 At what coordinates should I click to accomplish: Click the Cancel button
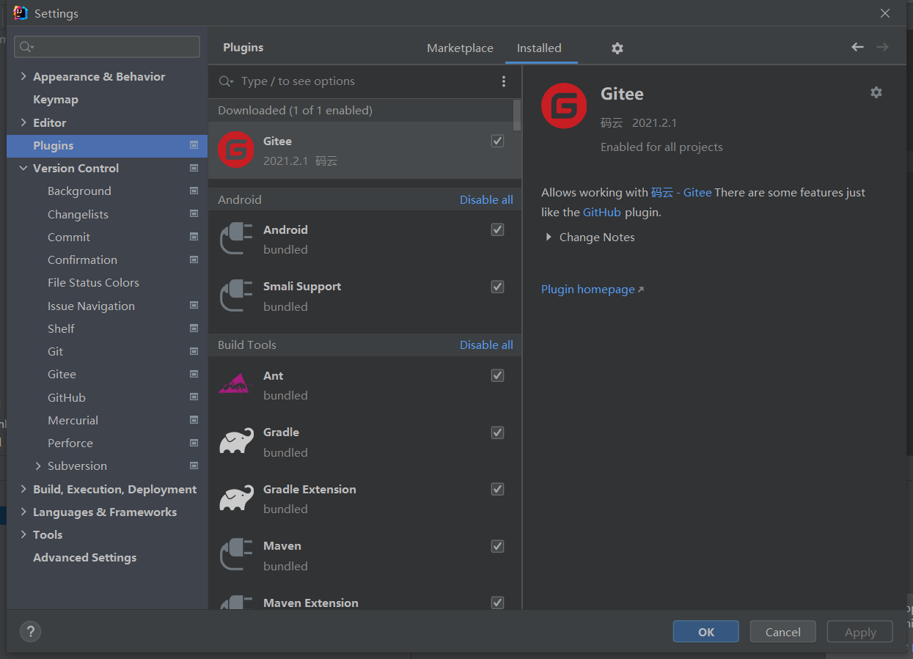(783, 632)
